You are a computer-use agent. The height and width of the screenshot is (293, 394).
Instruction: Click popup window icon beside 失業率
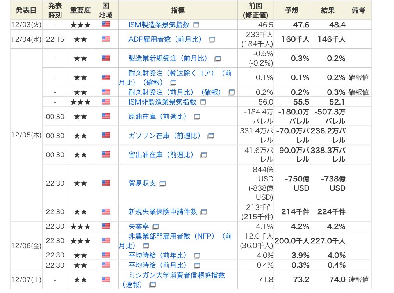tap(155, 227)
